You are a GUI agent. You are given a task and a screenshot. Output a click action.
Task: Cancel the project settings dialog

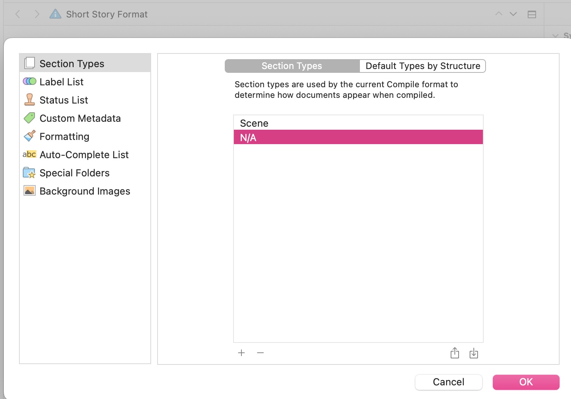(x=449, y=382)
